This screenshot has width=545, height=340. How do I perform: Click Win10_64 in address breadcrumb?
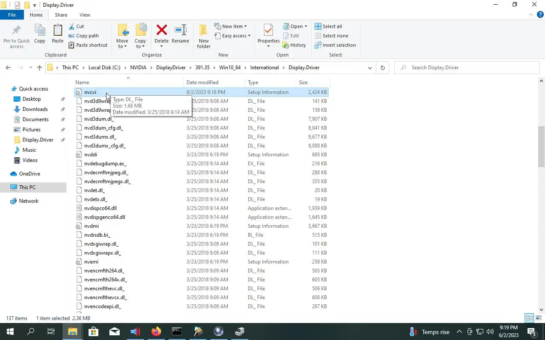230,68
